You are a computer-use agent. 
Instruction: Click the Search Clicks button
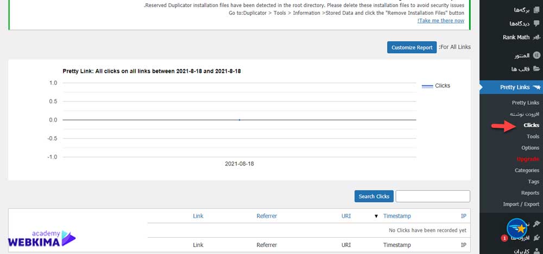coord(374,196)
